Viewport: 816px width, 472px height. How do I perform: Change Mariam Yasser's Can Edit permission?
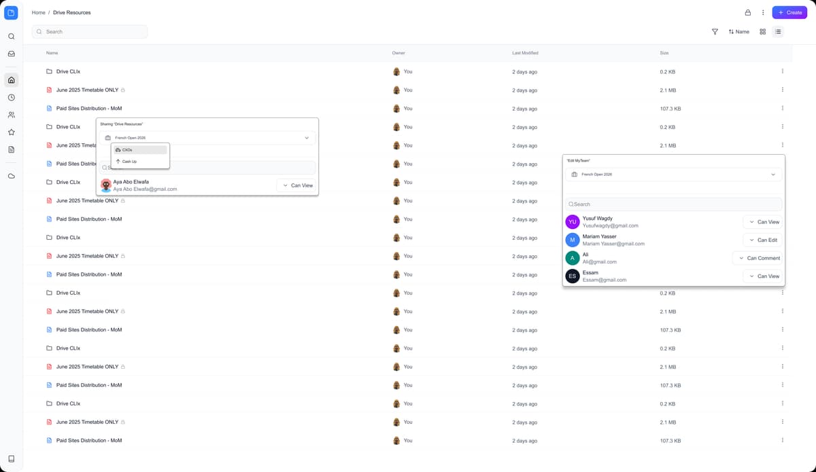763,240
